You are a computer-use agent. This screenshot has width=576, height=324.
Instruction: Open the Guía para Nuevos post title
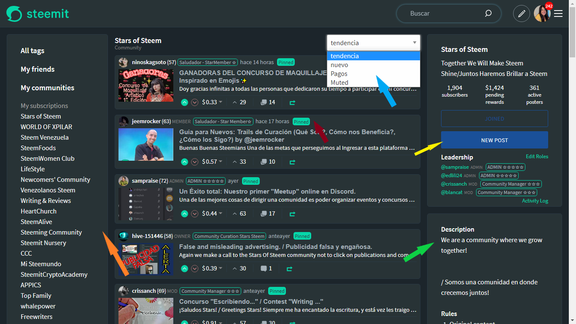click(287, 136)
